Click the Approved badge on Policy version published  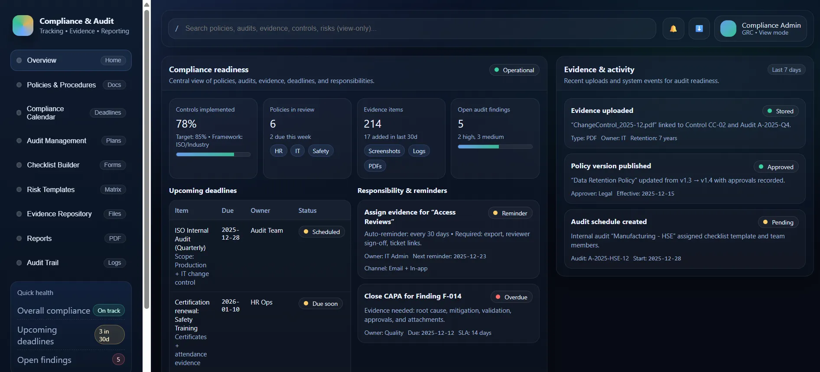[x=776, y=167]
